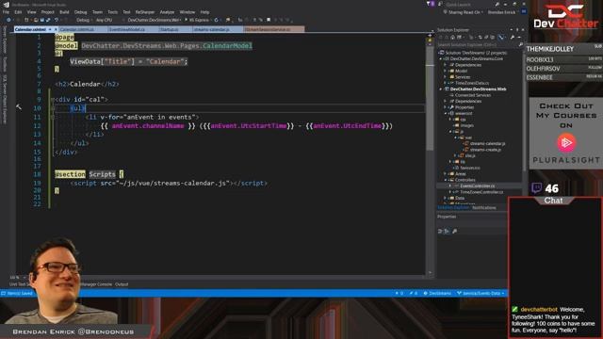Expand the Services folder in Core project
The width and height of the screenshot is (603, 339).
click(x=446, y=77)
